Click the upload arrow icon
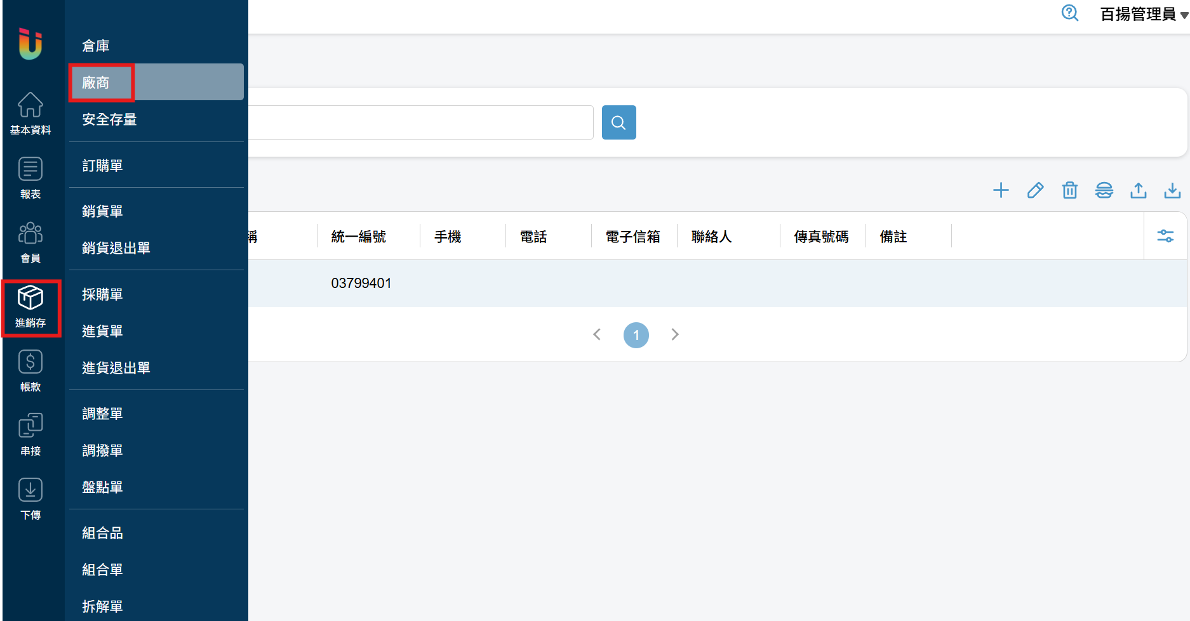 [x=1138, y=190]
